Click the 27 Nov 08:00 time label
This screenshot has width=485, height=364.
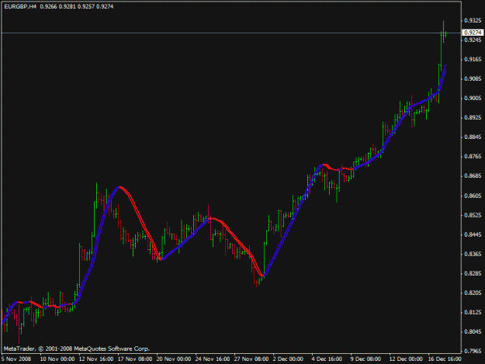coord(251,359)
